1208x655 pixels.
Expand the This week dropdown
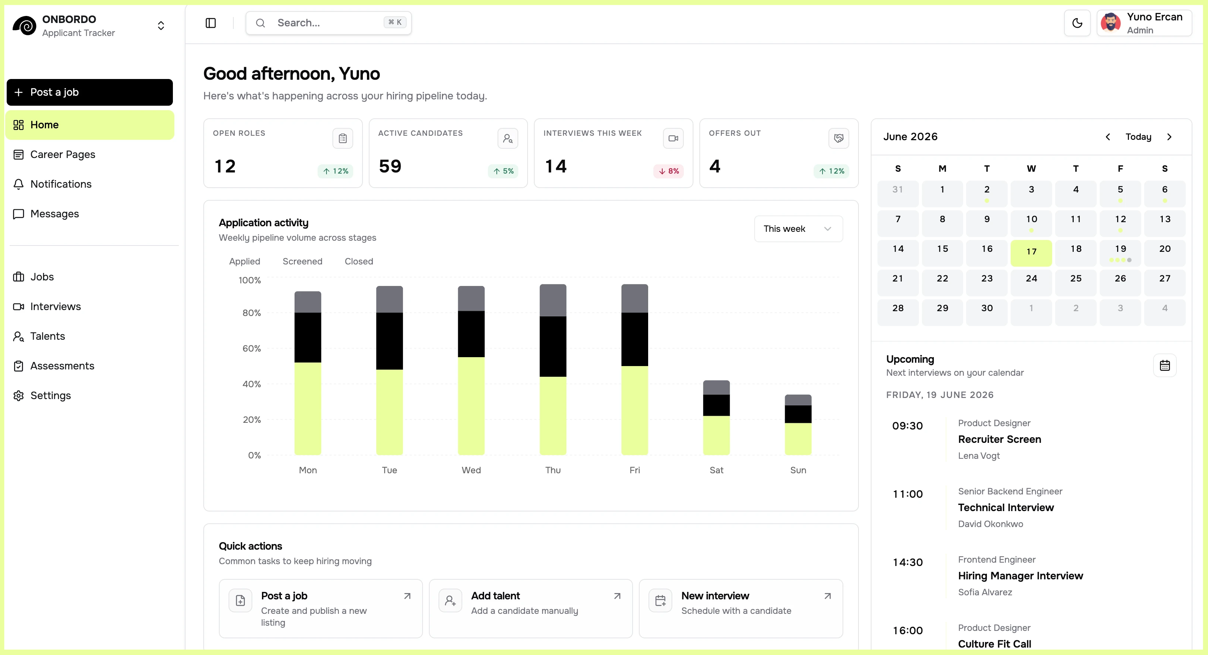click(x=798, y=229)
